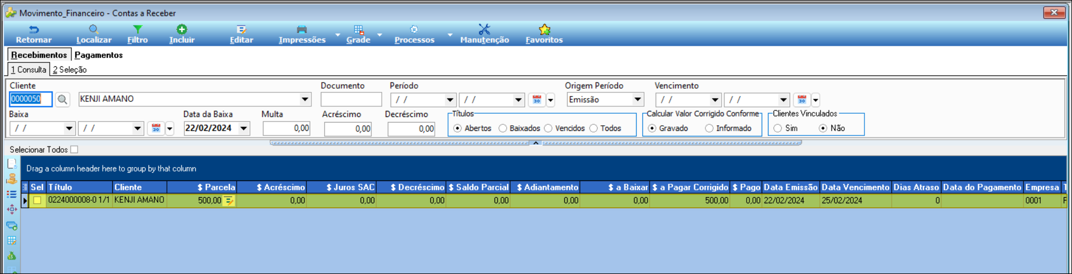
Task: Click edit note icon in $ Parcela cell
Action: click(x=229, y=200)
